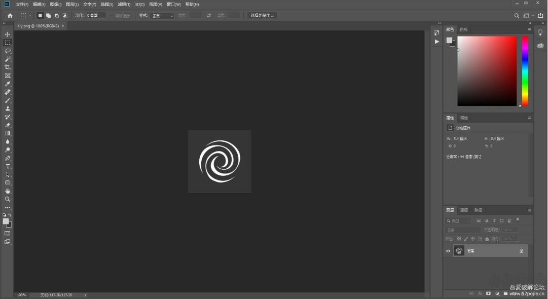Screen dimensions: 548x299
Task: Select the Zoom tool
Action: pyautogui.click(x=8, y=199)
